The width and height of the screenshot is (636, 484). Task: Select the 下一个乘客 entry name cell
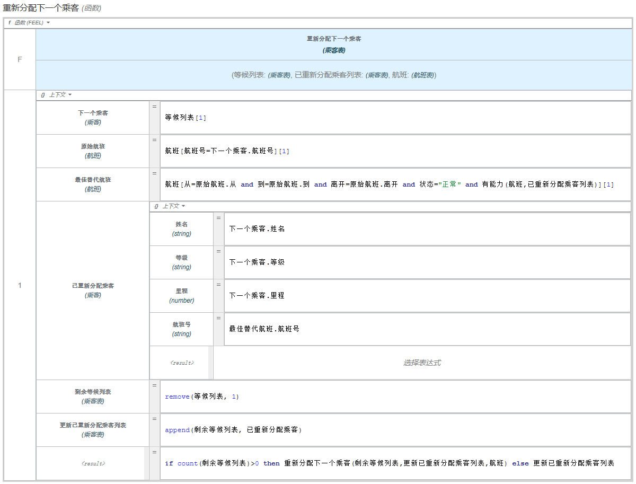tap(93, 118)
